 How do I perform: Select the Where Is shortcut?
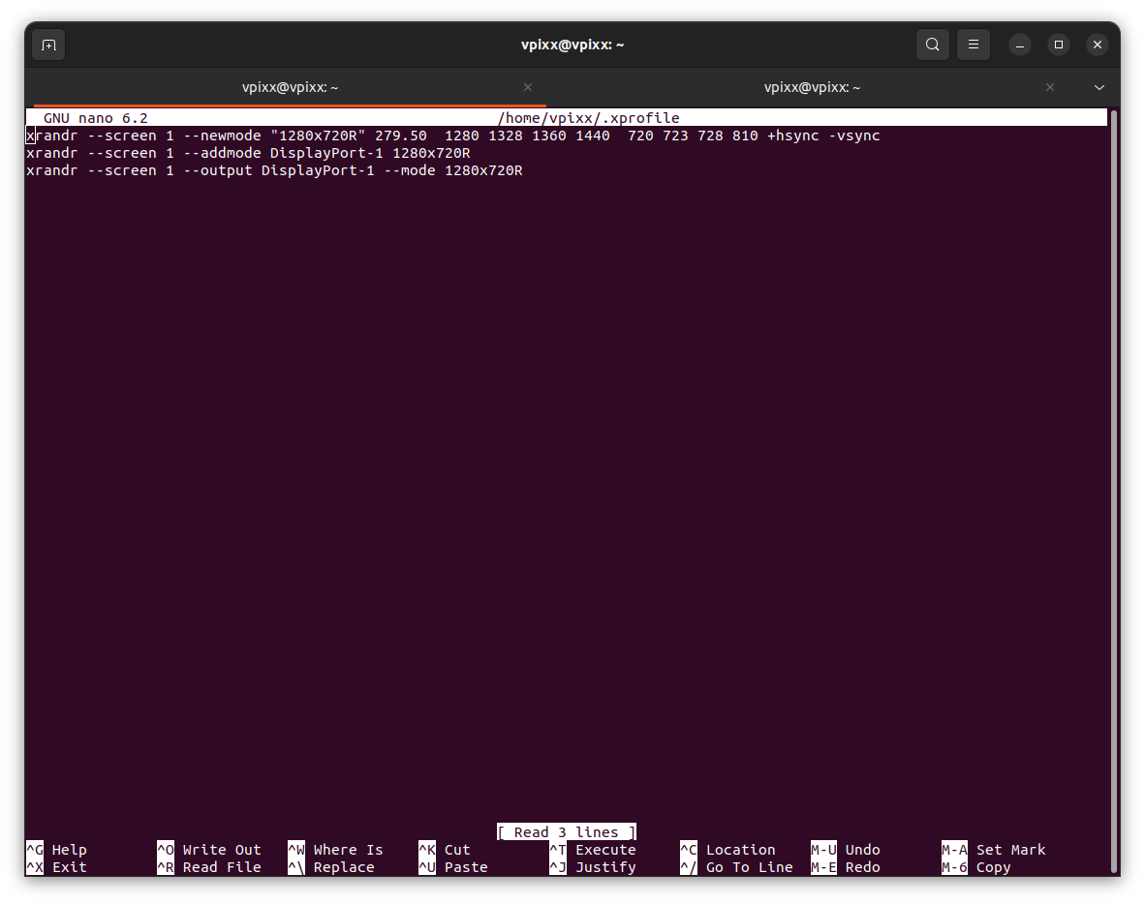339,849
